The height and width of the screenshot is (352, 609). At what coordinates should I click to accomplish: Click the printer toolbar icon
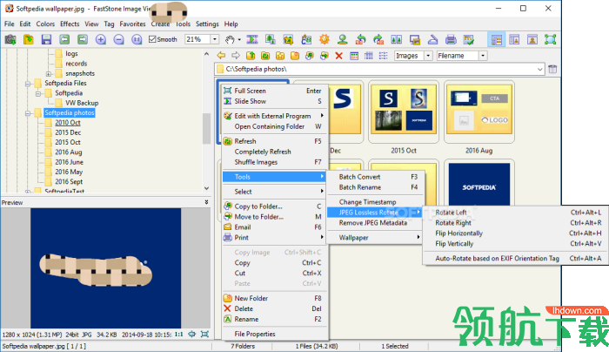[x=451, y=39]
